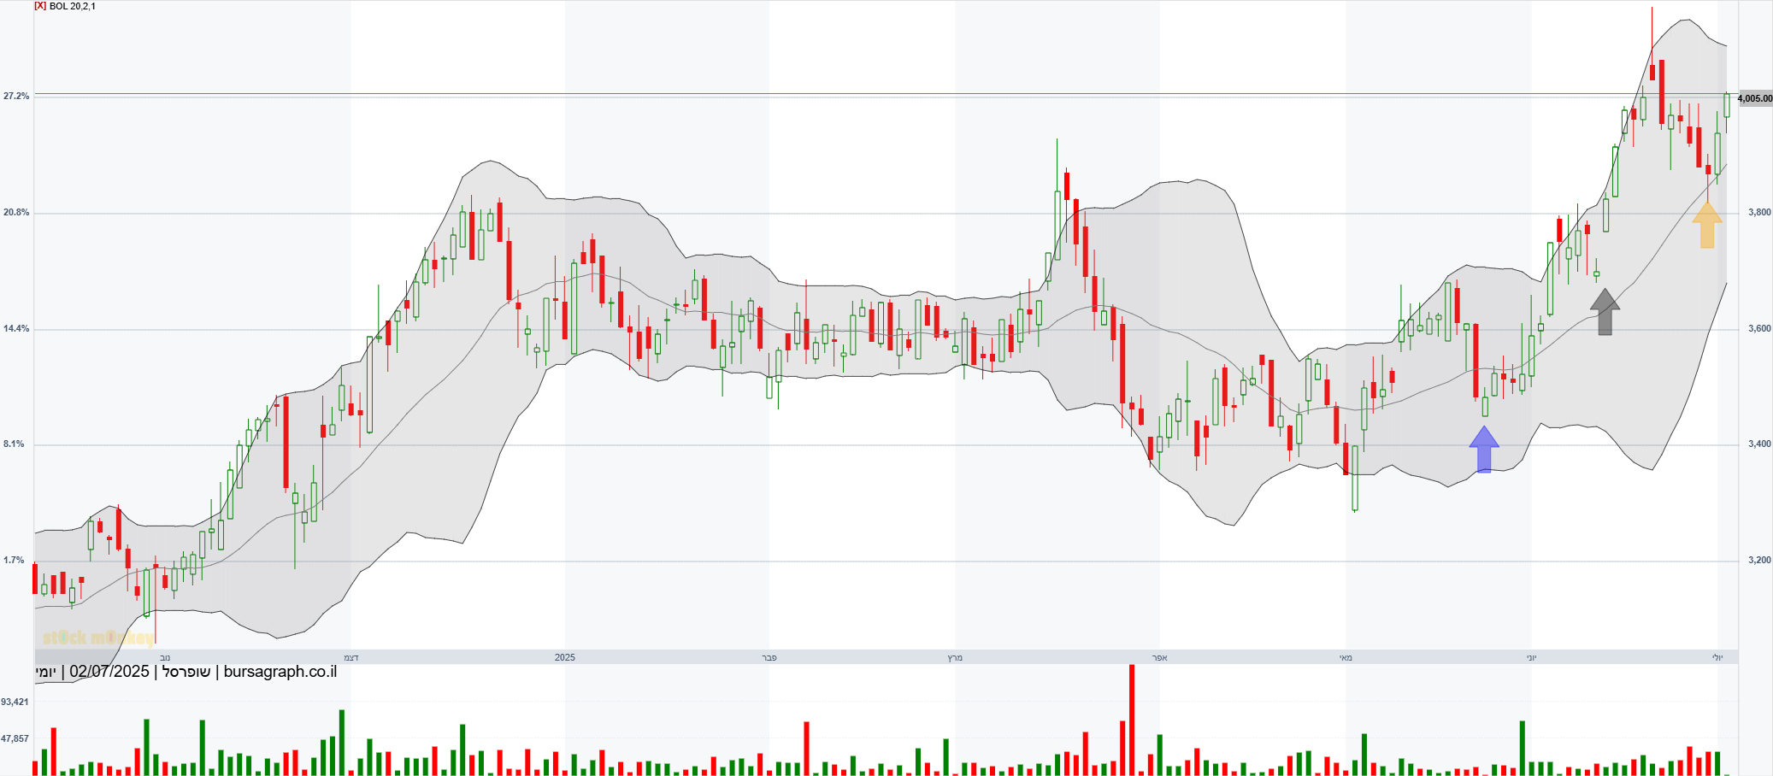
Task: Click the tallest red volume bar in April
Action: tap(1132, 720)
